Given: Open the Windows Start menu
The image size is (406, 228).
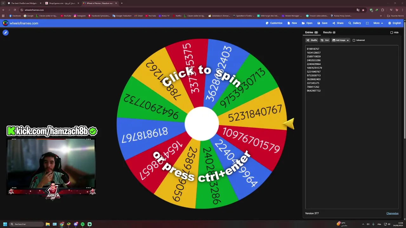Looking at the screenshot, I should [x=5, y=224].
